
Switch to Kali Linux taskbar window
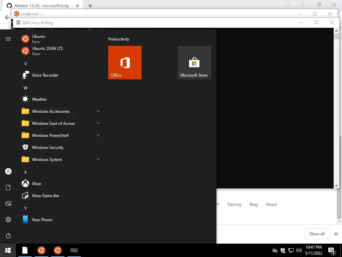(74, 250)
